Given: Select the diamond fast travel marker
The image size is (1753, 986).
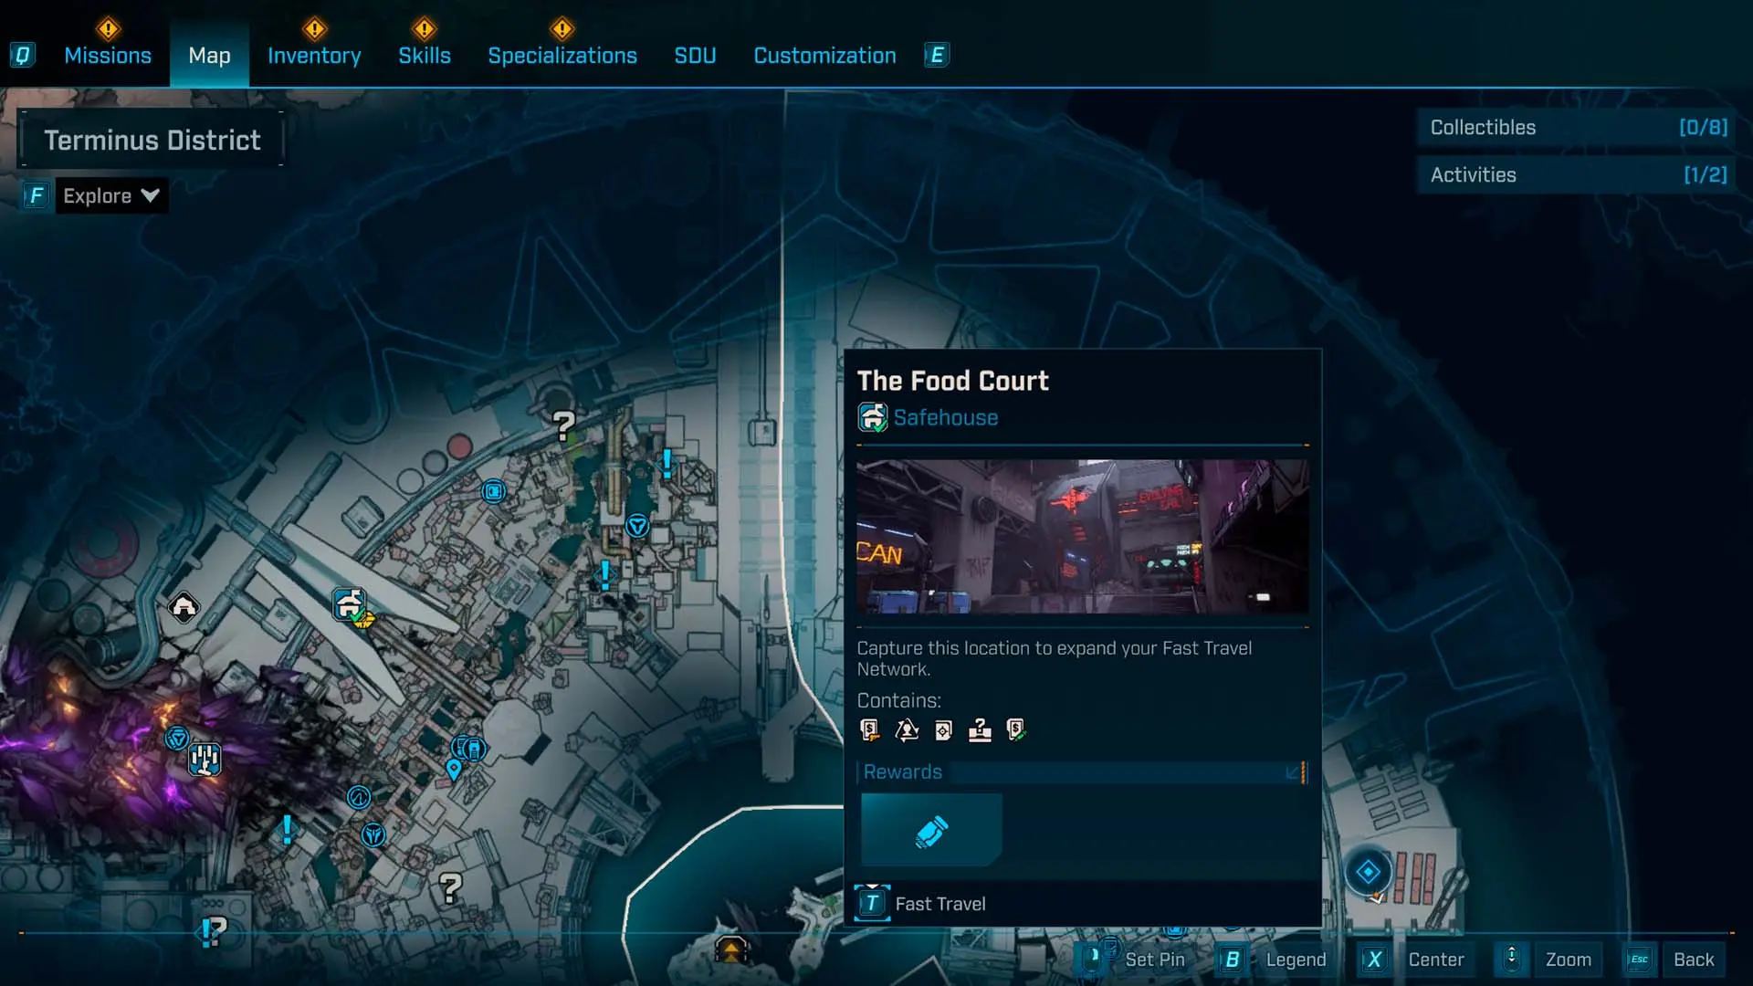Looking at the screenshot, I should tap(1368, 872).
